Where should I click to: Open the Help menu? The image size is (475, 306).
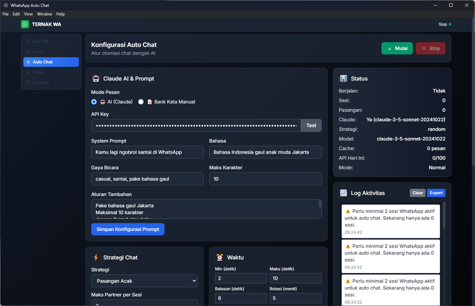(60, 14)
